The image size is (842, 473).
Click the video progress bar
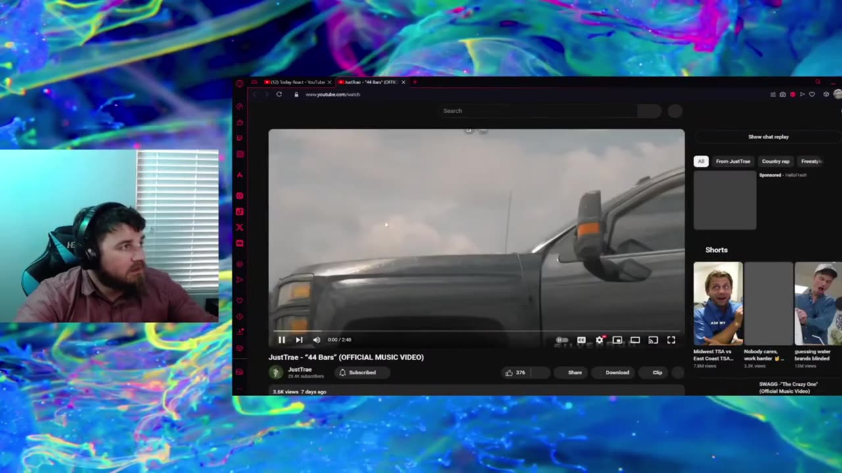coord(476,331)
